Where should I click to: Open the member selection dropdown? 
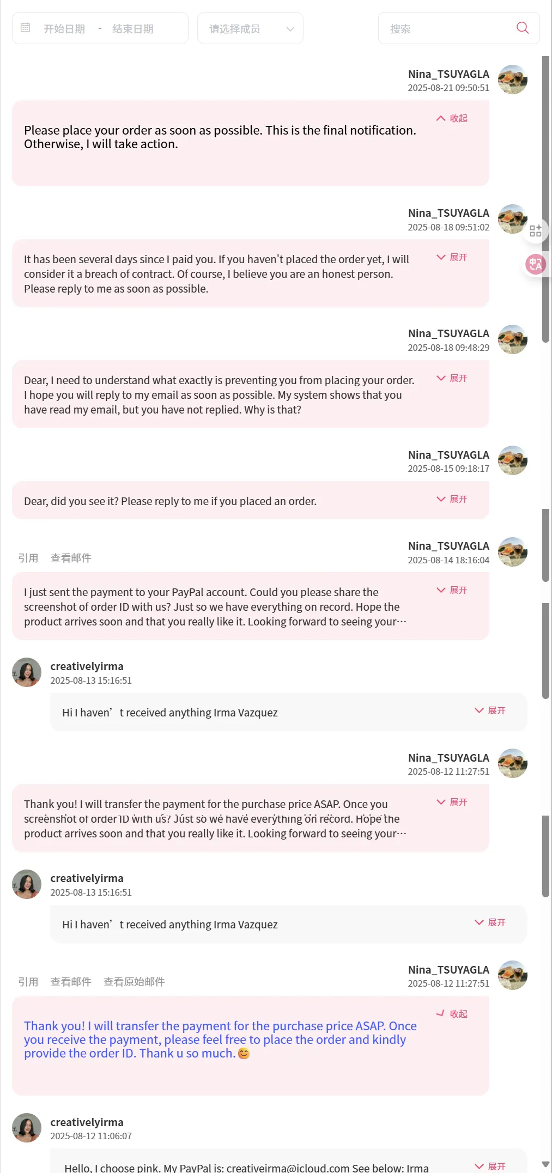click(x=250, y=28)
